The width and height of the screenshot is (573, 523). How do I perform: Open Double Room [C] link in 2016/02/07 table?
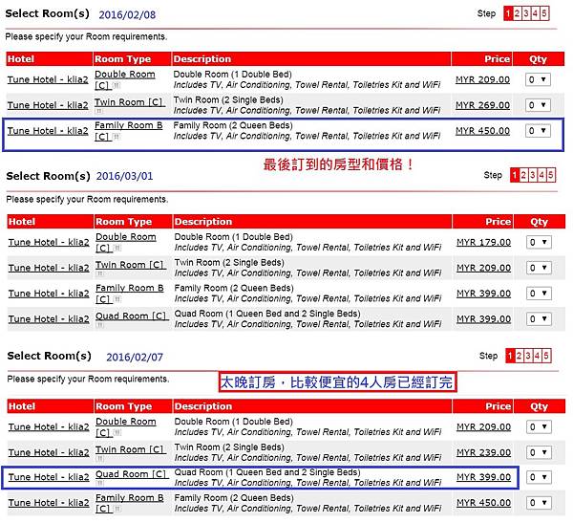click(126, 426)
